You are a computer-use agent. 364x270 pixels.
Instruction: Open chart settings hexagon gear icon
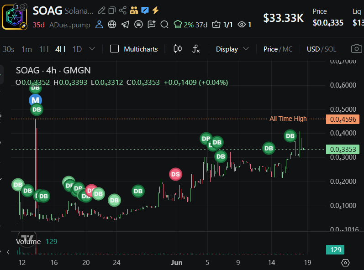pos(345,263)
